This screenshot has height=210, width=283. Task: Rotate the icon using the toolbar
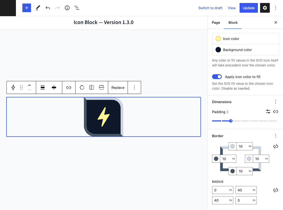[82, 87]
